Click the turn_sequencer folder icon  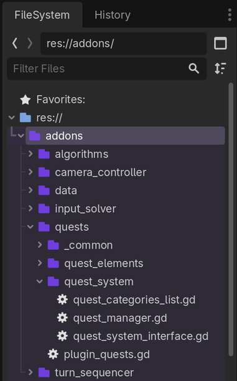click(44, 372)
